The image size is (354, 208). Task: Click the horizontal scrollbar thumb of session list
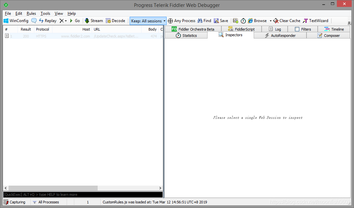(53, 188)
